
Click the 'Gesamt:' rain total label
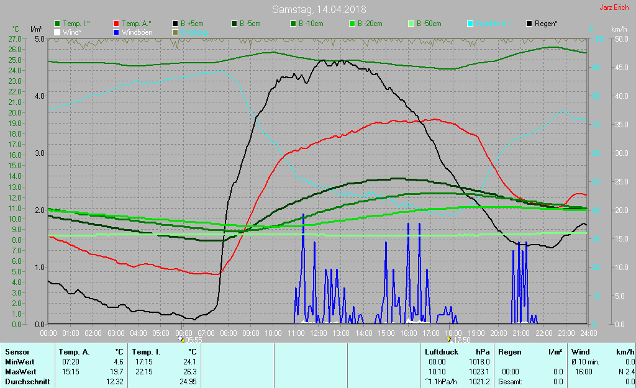click(510, 382)
